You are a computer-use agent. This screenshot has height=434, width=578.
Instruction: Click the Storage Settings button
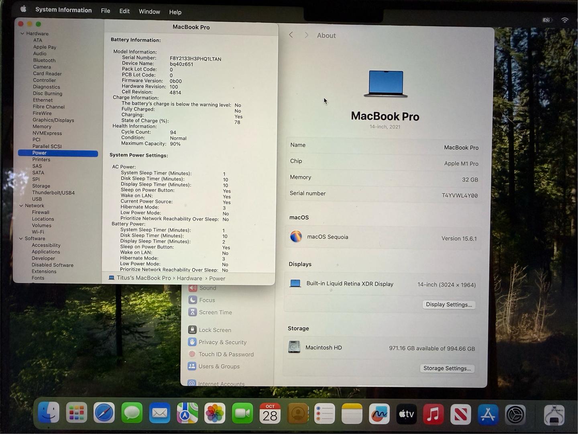click(447, 368)
